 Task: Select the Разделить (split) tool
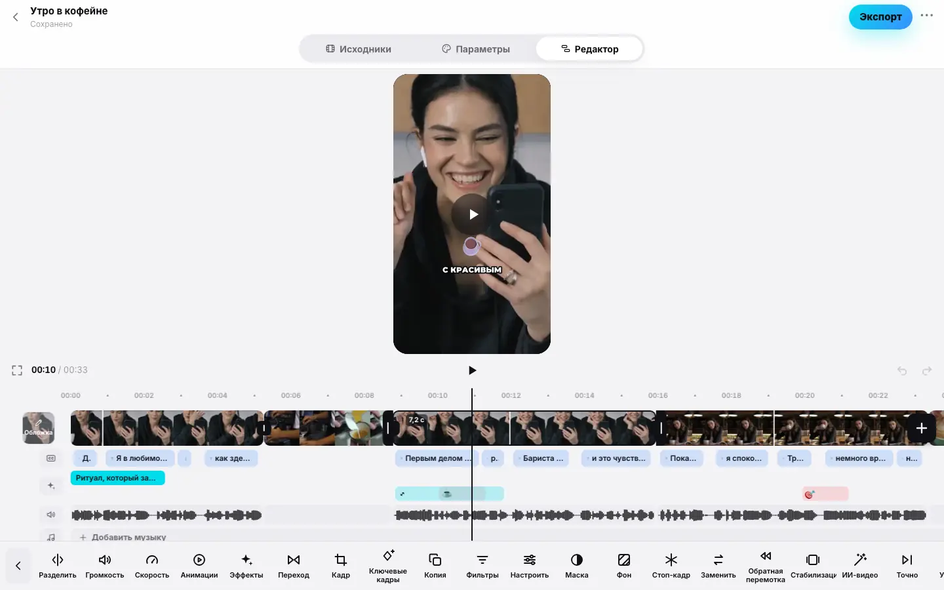tap(58, 566)
